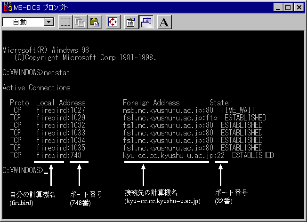Open the Properties sheet icon
The width and height of the screenshot is (307, 222).
[x=130, y=23]
